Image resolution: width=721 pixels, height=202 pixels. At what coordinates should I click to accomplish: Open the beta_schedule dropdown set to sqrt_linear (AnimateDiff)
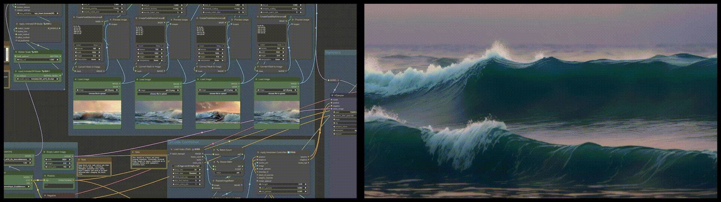coord(38,13)
